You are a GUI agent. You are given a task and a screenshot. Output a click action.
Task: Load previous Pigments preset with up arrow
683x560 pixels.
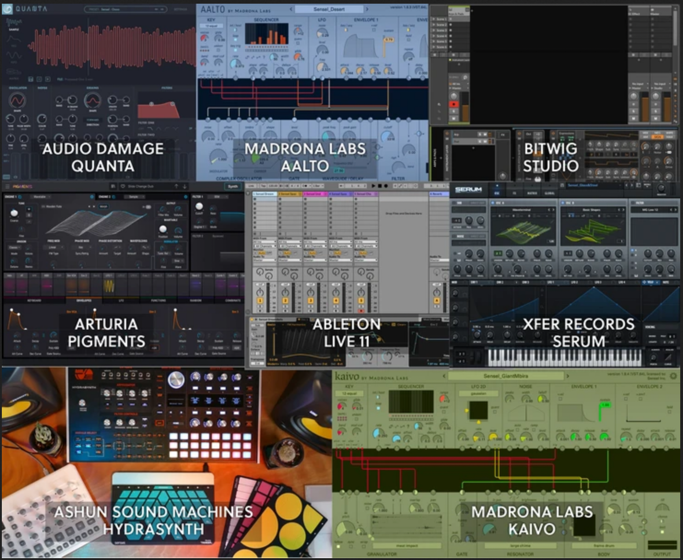pos(176,187)
